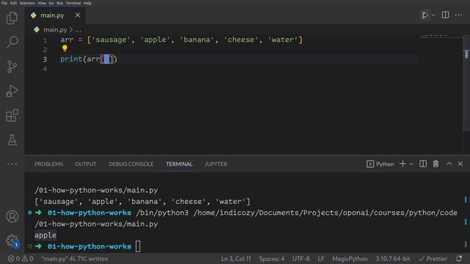Run the Python file with play button
This screenshot has height=264, width=470.
point(424,15)
